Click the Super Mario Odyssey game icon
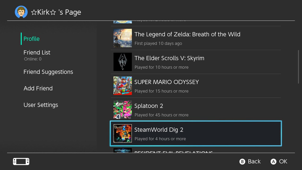Screen dimensions: 302x170 [x=123, y=86]
